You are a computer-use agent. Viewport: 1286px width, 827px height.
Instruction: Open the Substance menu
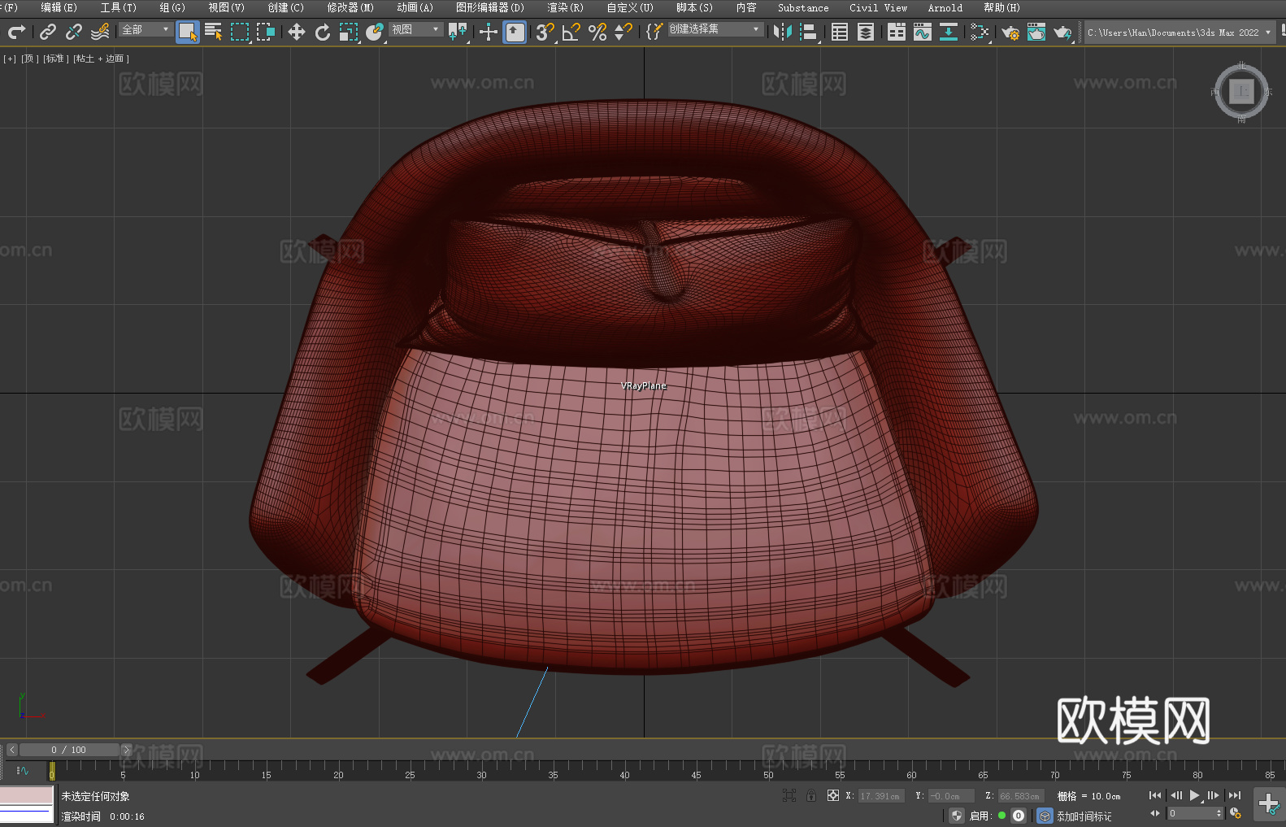[803, 8]
